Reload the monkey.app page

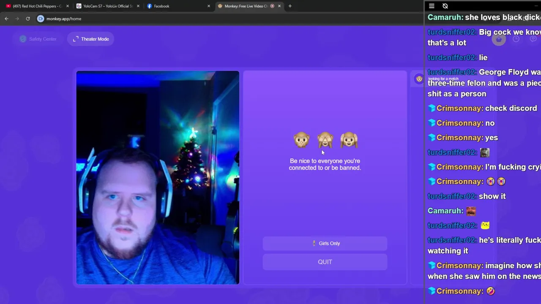click(28, 19)
